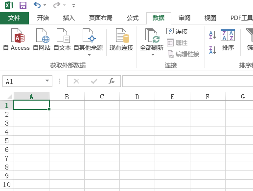Image resolution: width=253 pixels, height=191 pixels.
Task: Switch to the 视图 ribbon tab
Action: [210, 18]
